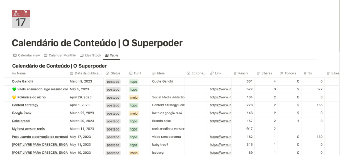Open the link in Content Strategy row
Screen dimensions: 340x155
tap(220, 105)
